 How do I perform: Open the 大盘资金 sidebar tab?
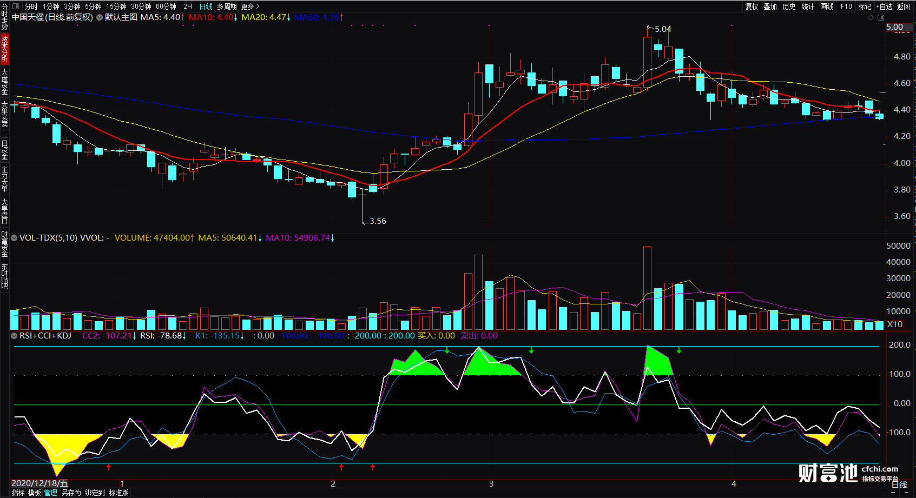4,82
